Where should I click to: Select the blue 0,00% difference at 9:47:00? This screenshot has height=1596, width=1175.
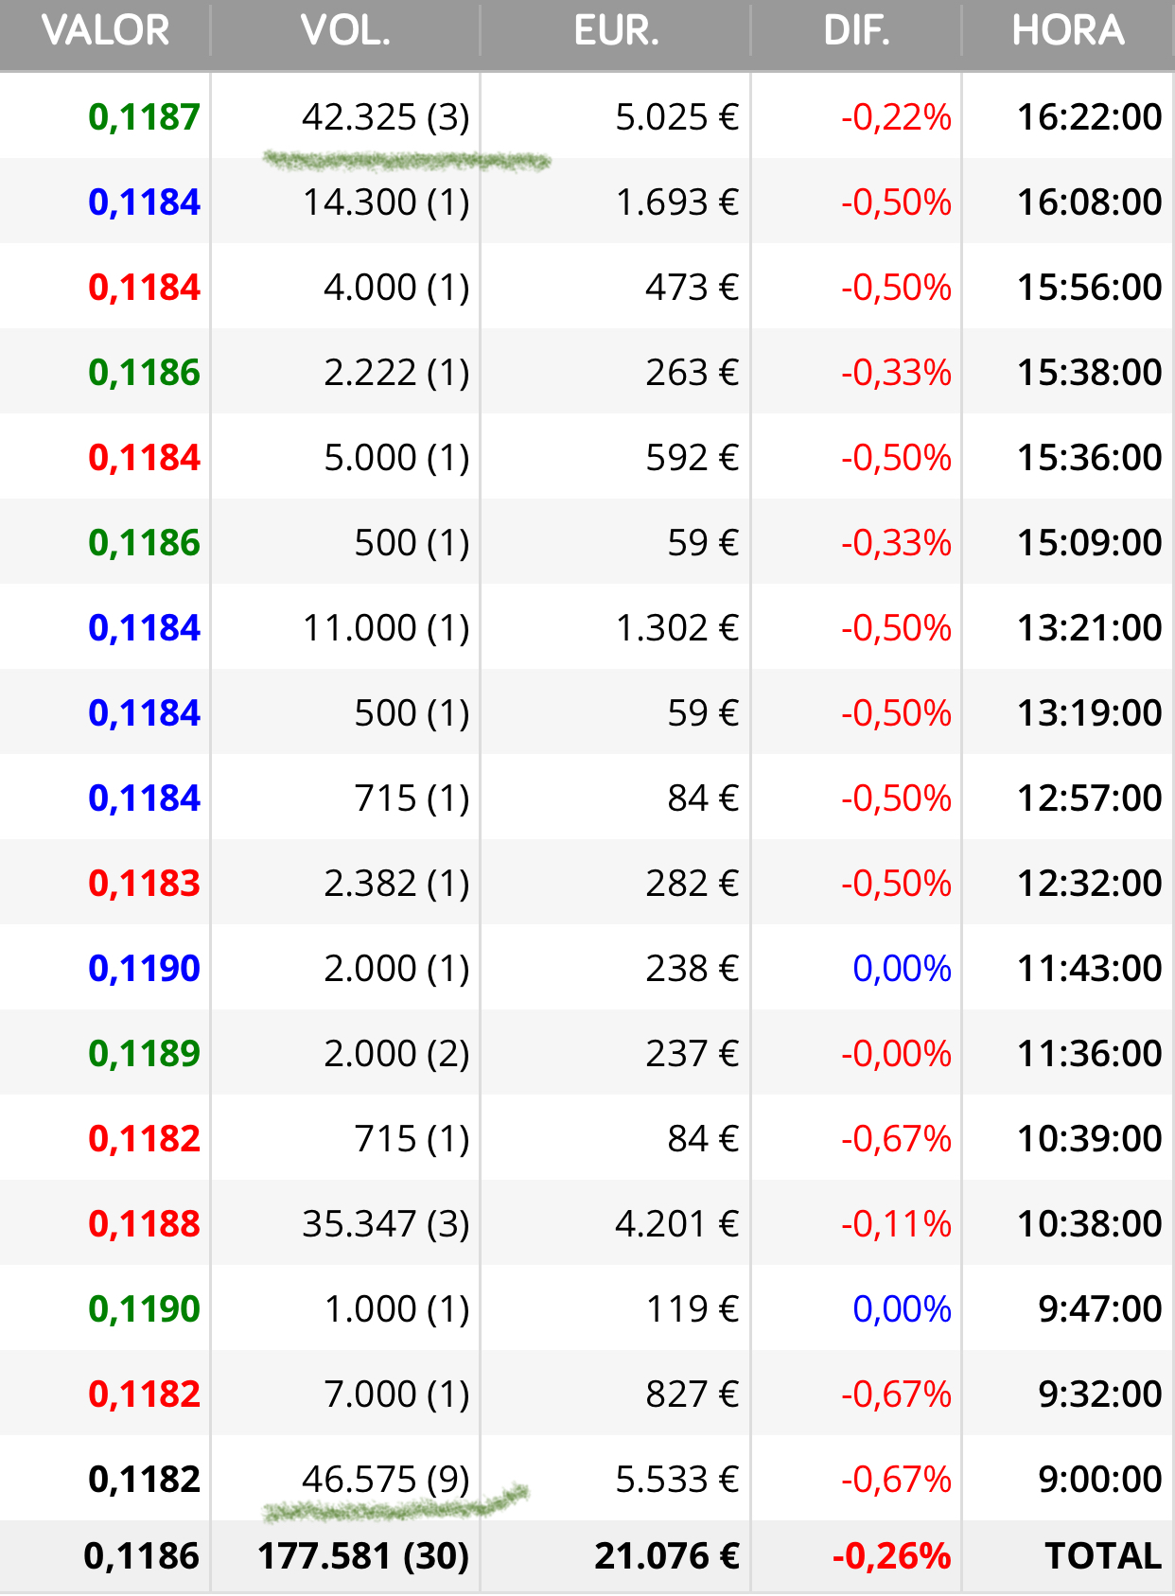tap(902, 1309)
